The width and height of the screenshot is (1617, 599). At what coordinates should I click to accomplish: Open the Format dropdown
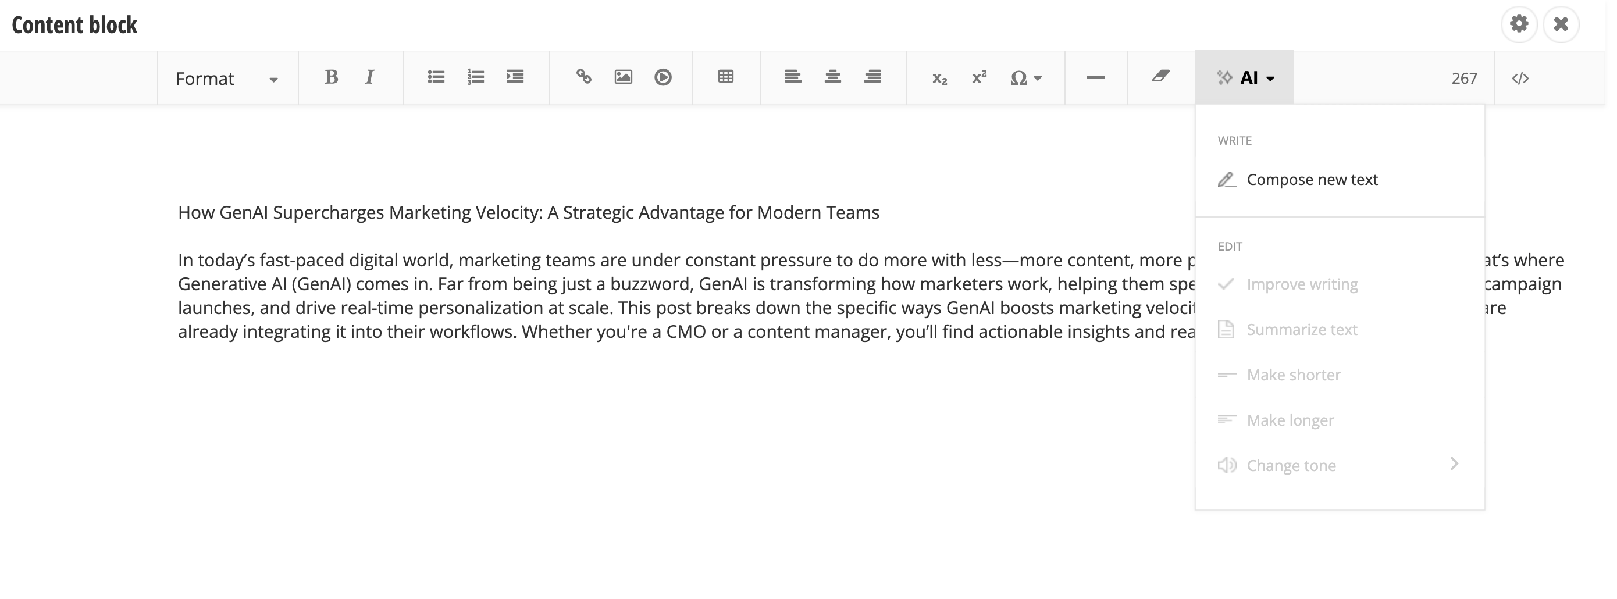pyautogui.click(x=227, y=79)
